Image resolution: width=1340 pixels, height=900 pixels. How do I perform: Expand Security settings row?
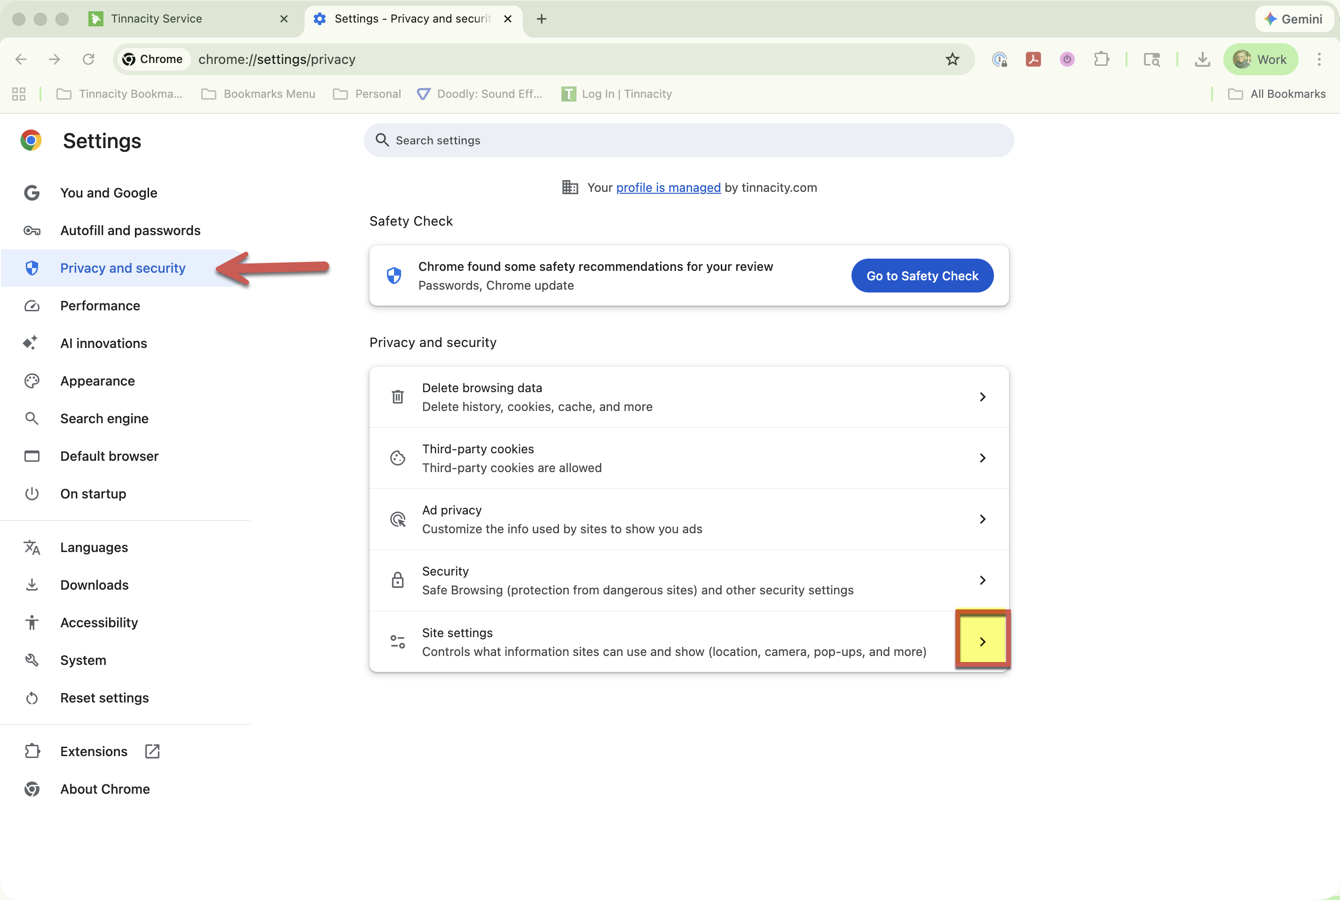point(983,580)
